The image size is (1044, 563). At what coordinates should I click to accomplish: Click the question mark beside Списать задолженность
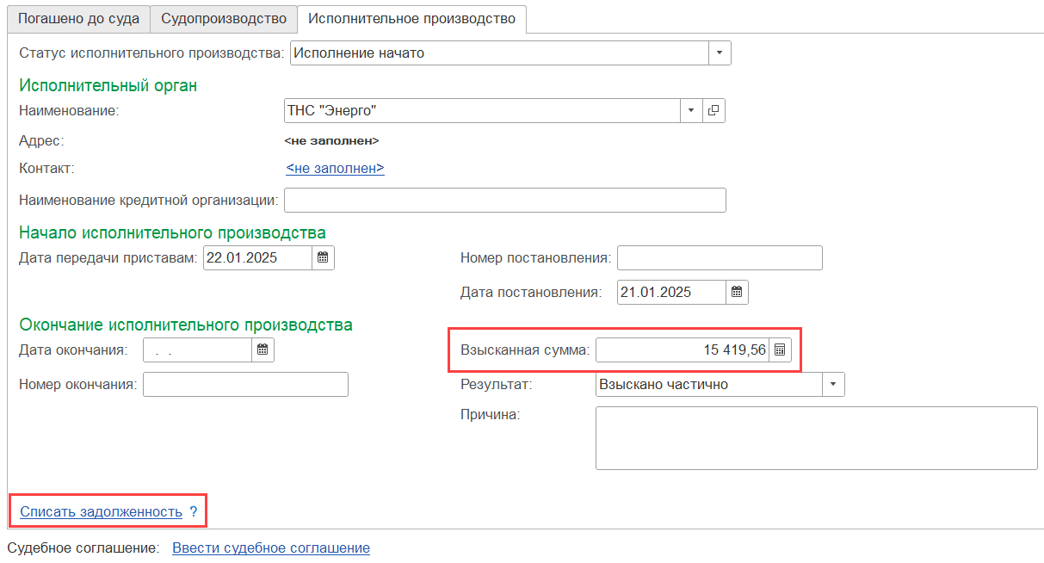tap(194, 512)
